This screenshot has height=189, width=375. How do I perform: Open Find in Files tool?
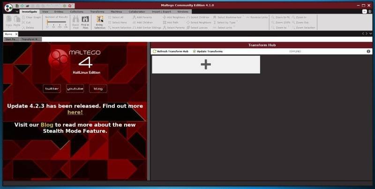85,20
